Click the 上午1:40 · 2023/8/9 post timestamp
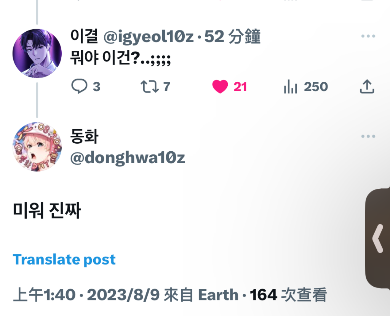The image size is (390, 316). [86, 295]
